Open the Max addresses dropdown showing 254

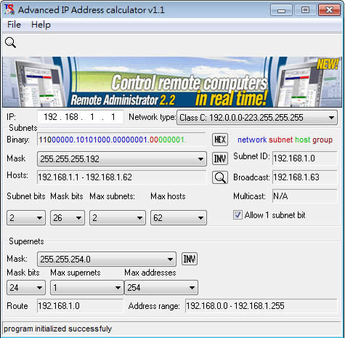tap(161, 288)
